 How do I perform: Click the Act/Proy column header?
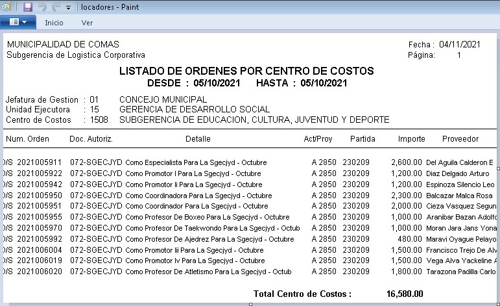[x=318, y=139]
